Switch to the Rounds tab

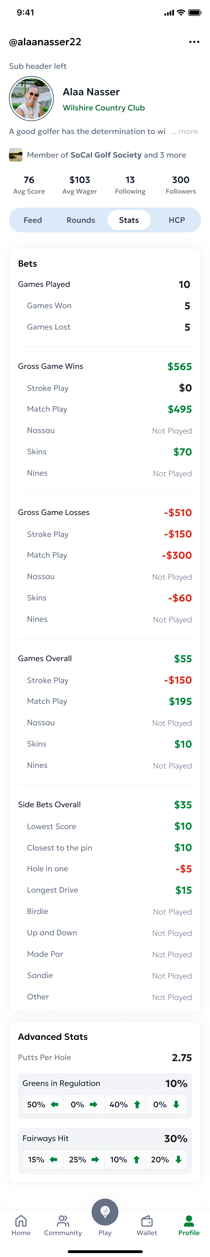pyautogui.click(x=81, y=220)
